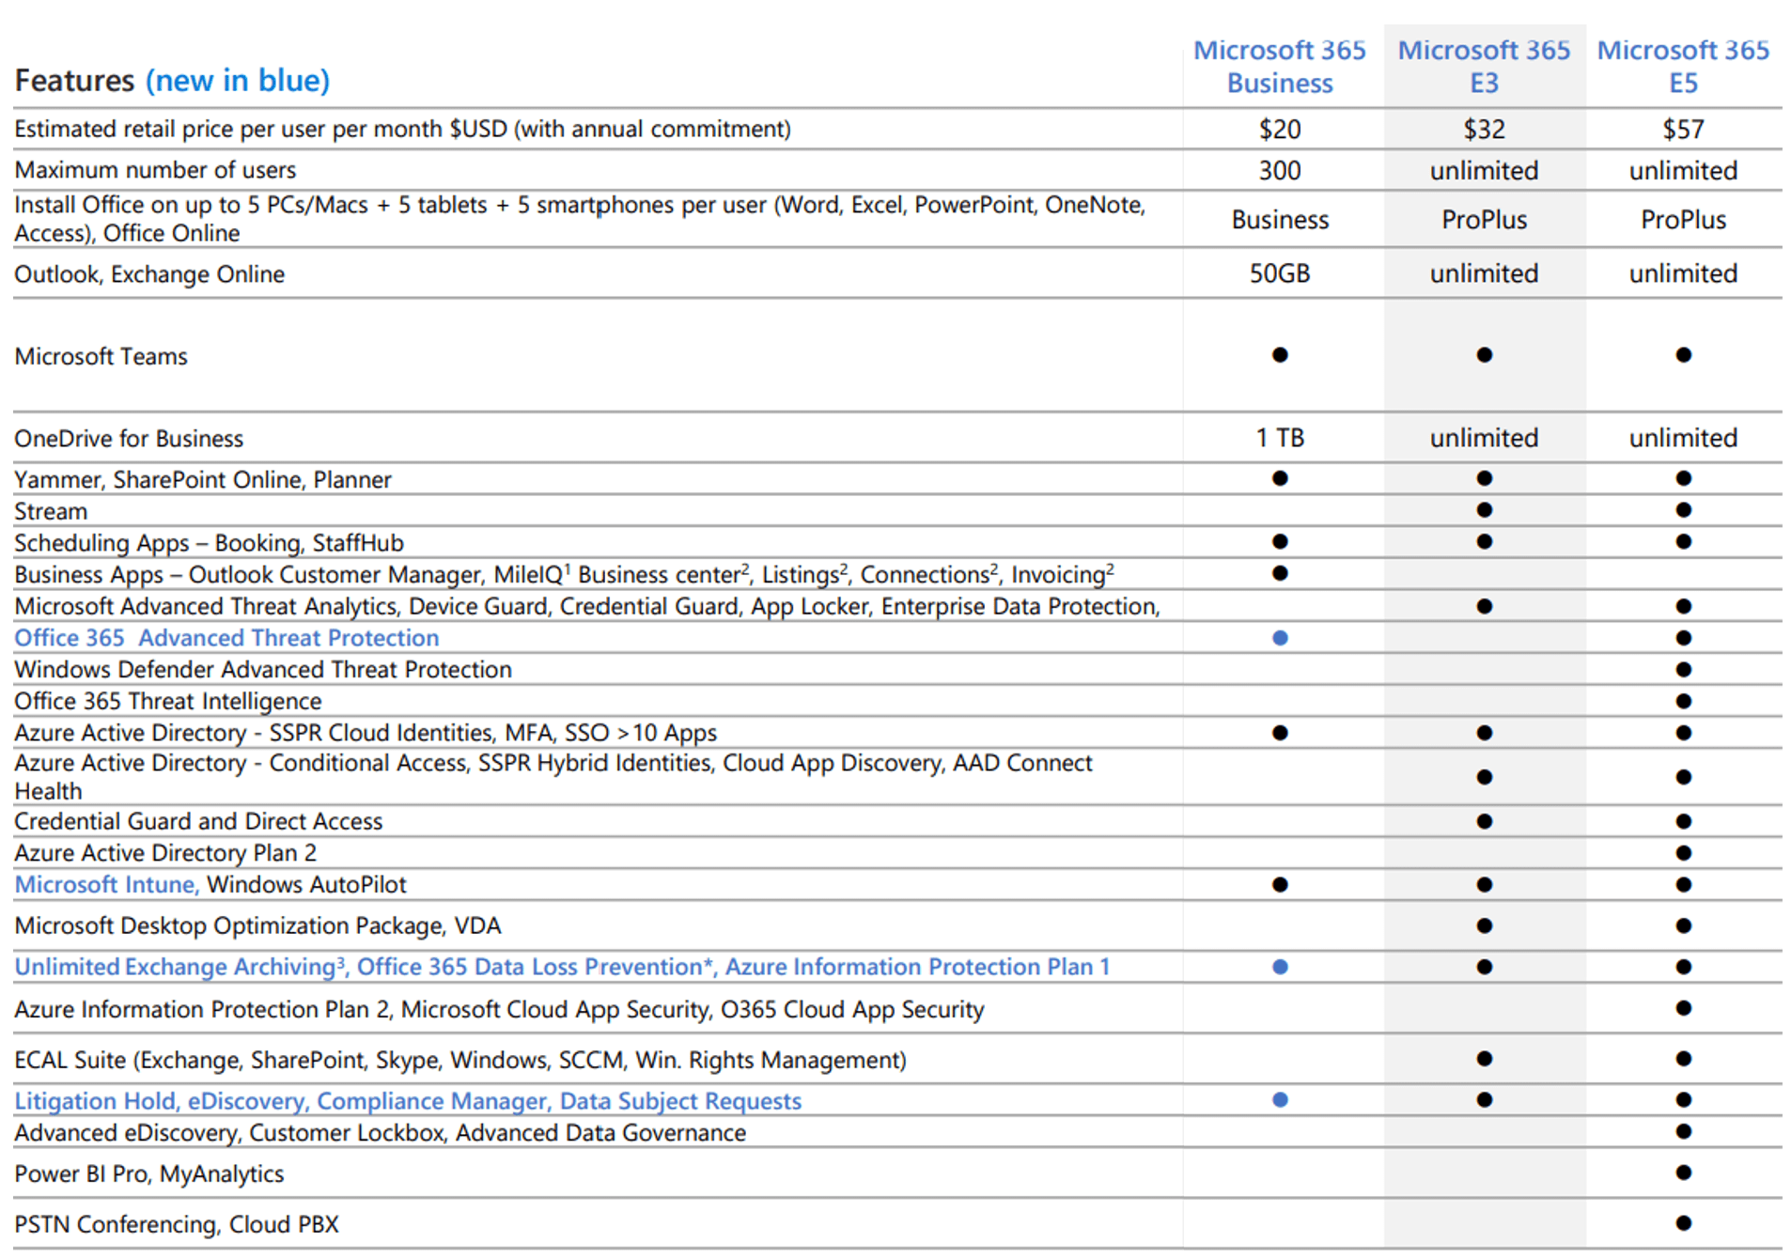Click Power BI Pro dot in E5 column
This screenshot has width=1791, height=1258.
tap(1682, 1173)
